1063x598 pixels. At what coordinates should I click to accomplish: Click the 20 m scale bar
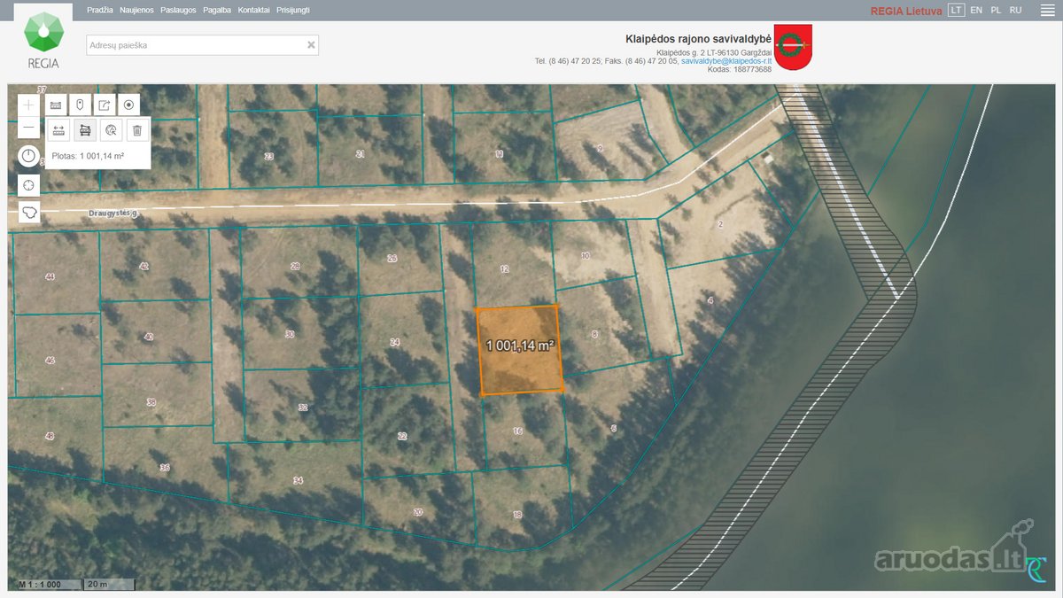tap(109, 585)
